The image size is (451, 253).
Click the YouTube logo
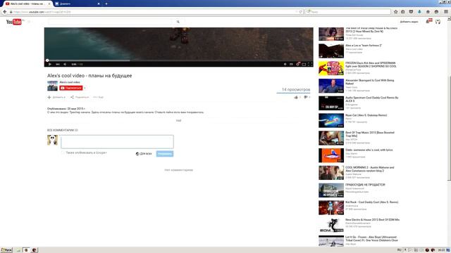click(x=14, y=22)
